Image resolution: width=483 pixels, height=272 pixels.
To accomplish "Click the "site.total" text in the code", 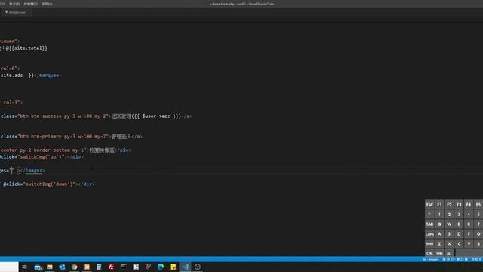I will 28,48.
